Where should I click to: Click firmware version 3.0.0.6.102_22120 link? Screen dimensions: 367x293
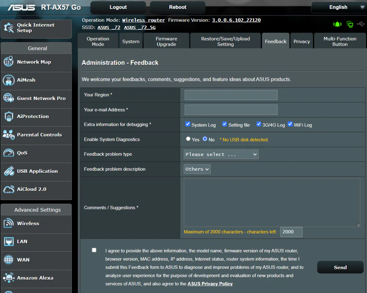(x=236, y=20)
